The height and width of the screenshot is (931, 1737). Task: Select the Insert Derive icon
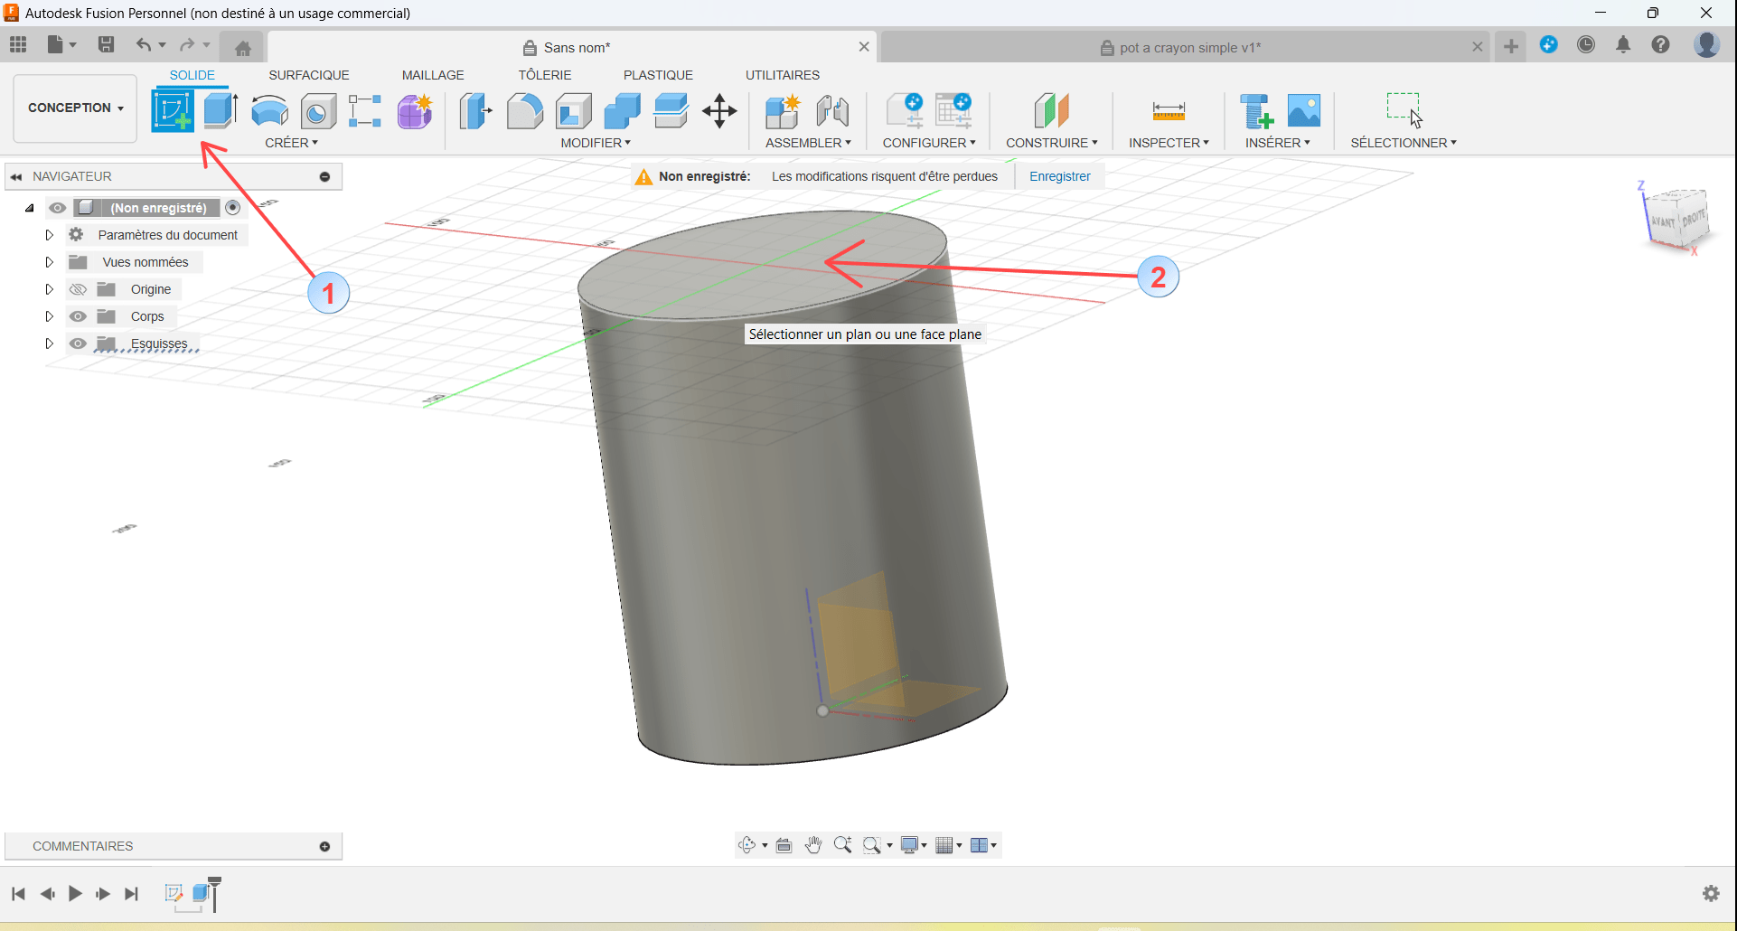(1256, 111)
